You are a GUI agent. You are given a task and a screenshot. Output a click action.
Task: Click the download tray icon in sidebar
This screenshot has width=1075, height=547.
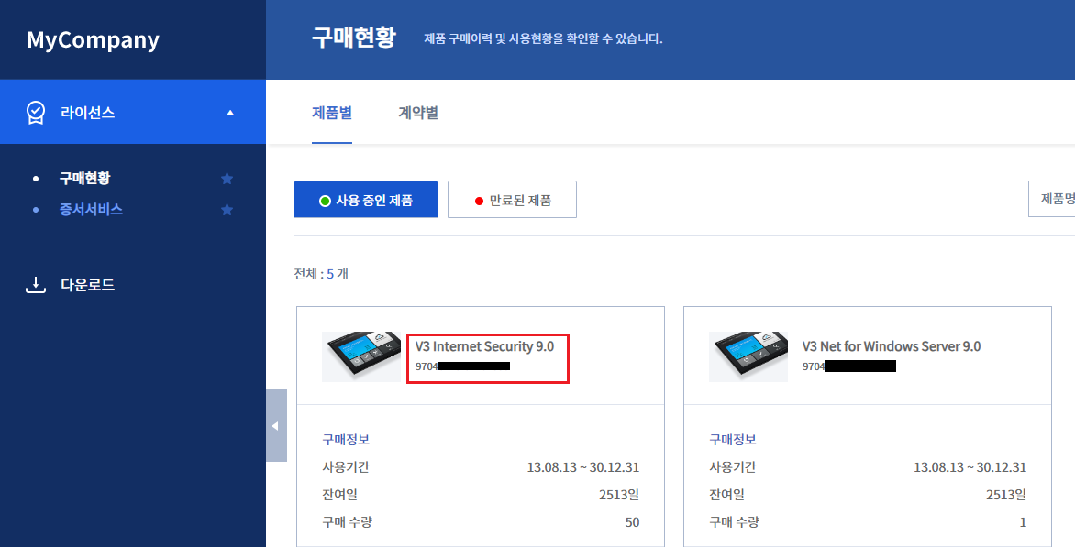pos(36,285)
